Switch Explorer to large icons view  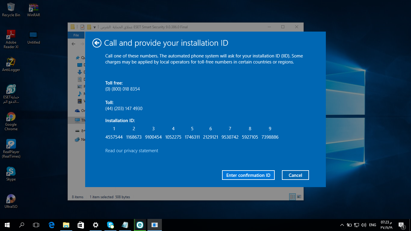pos(299,197)
